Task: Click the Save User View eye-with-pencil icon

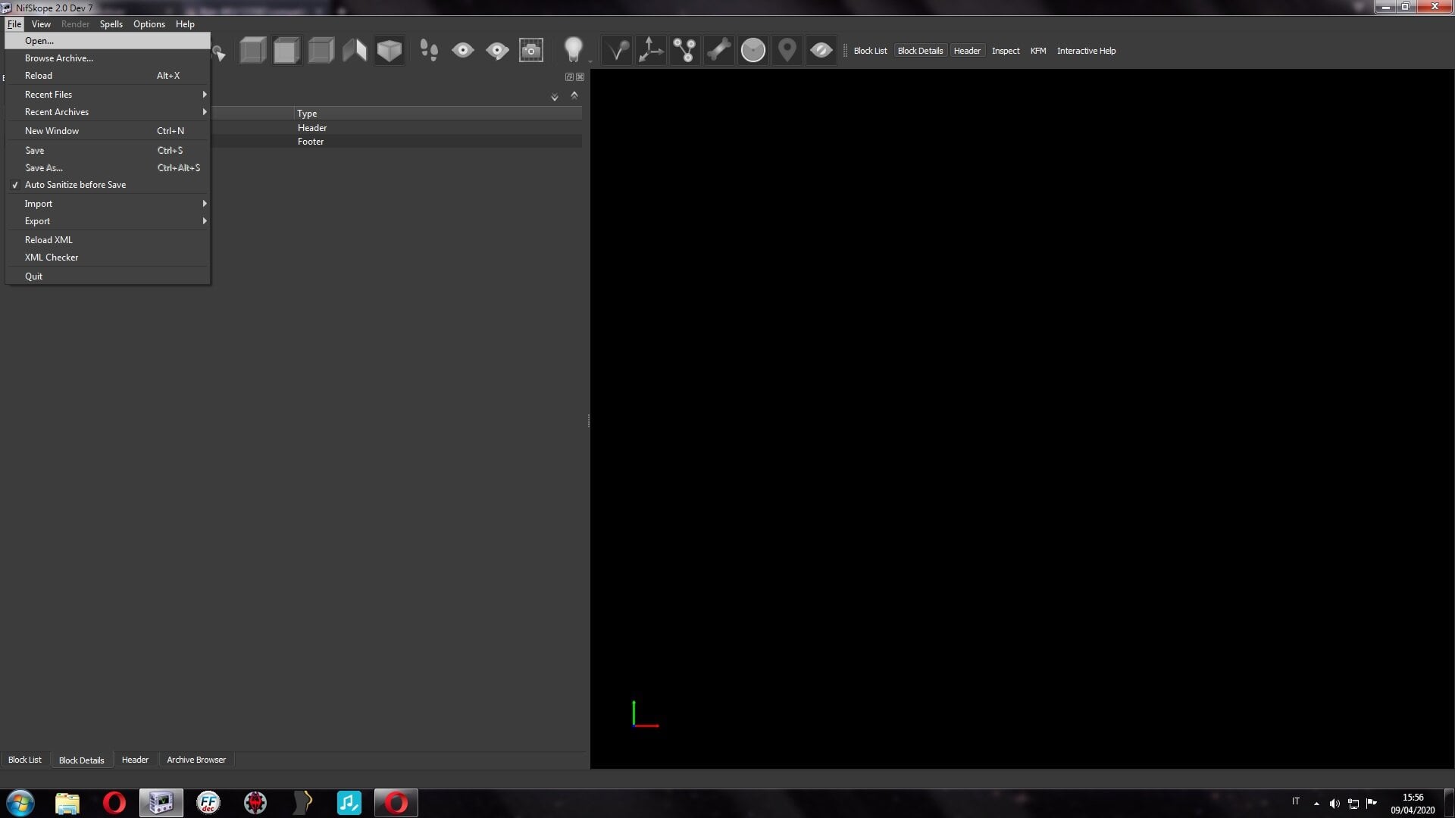Action: [x=497, y=51]
